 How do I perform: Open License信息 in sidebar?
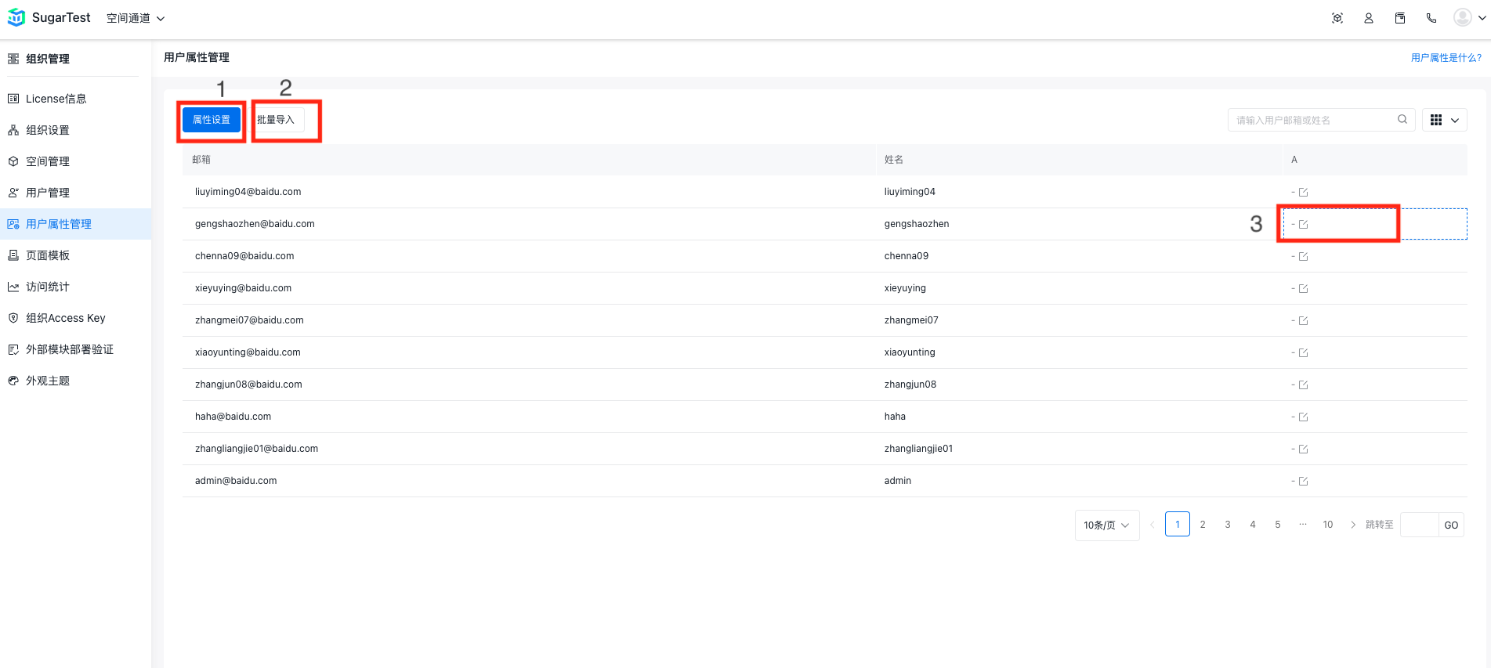point(75,99)
